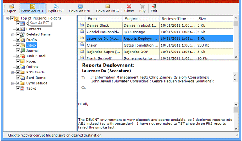Screen dimensions: 242x141
Task: Click envelope icon of Gabriel McDonald message
Action: (x=82, y=31)
